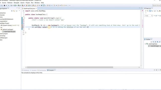Screen dimensions: 161x90
Task: Open the Run dropdown arrow
Action: click(17, 5)
